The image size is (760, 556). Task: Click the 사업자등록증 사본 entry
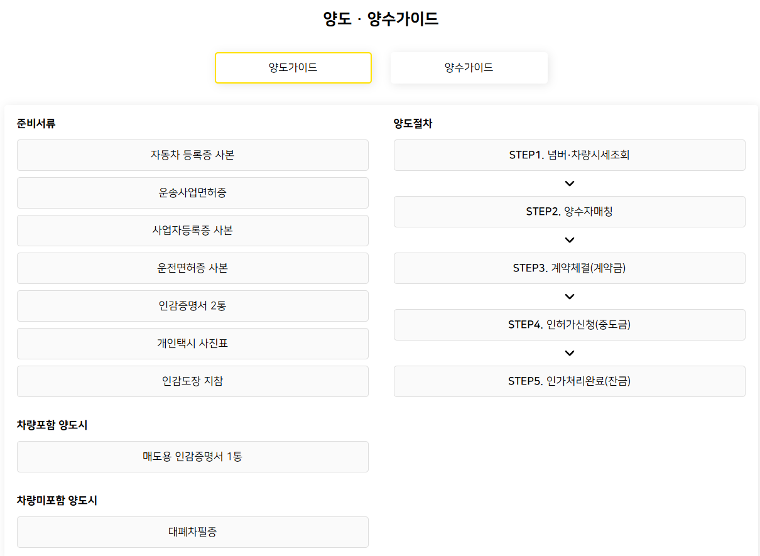tap(192, 231)
